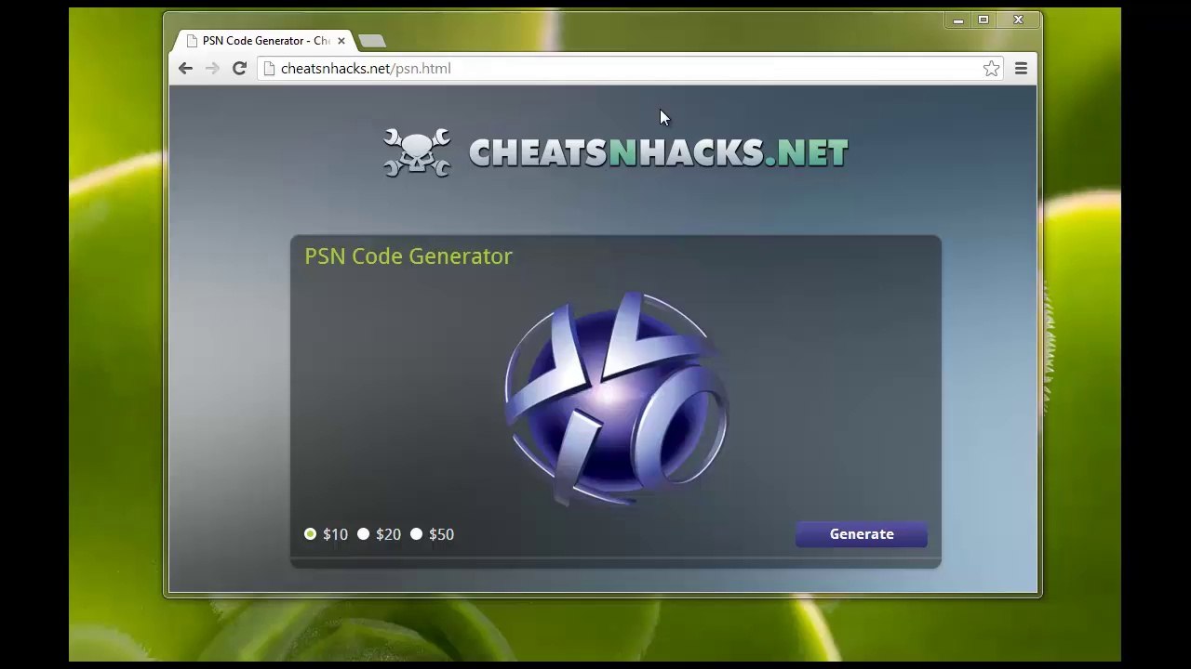Image resolution: width=1191 pixels, height=669 pixels.
Task: Click the PSN Code Generator heading
Action: pos(408,256)
